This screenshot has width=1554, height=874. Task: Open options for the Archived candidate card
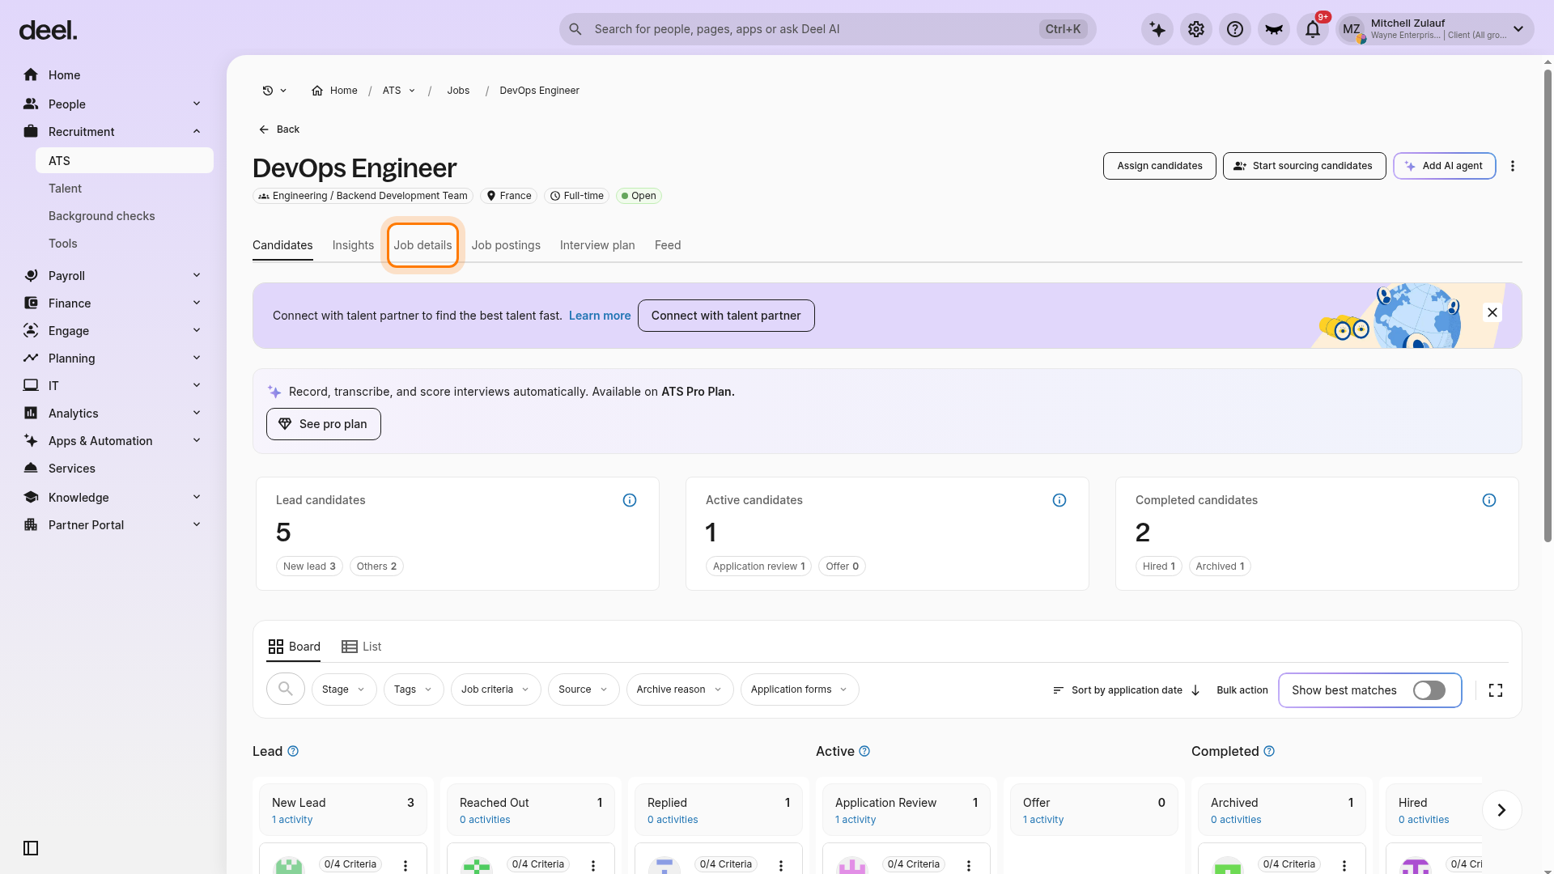click(1344, 865)
